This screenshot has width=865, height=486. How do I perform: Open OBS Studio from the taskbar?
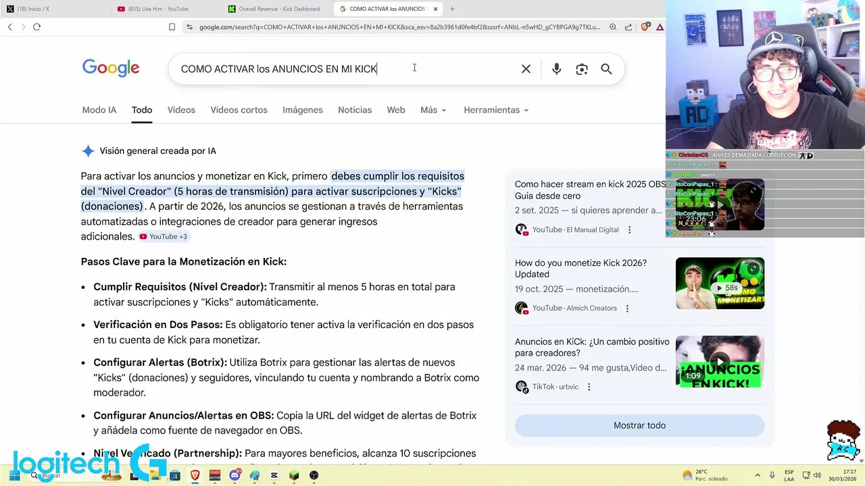[x=314, y=475]
